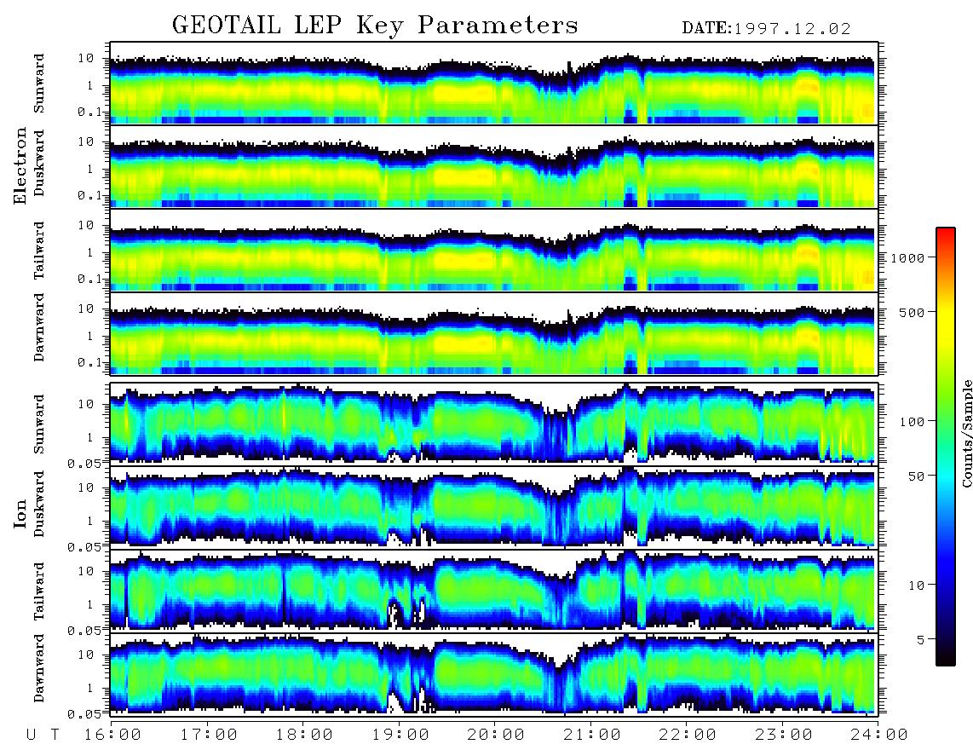Select the Ion Dawnward panel label
The image size is (973, 750).
pyautogui.click(x=39, y=668)
